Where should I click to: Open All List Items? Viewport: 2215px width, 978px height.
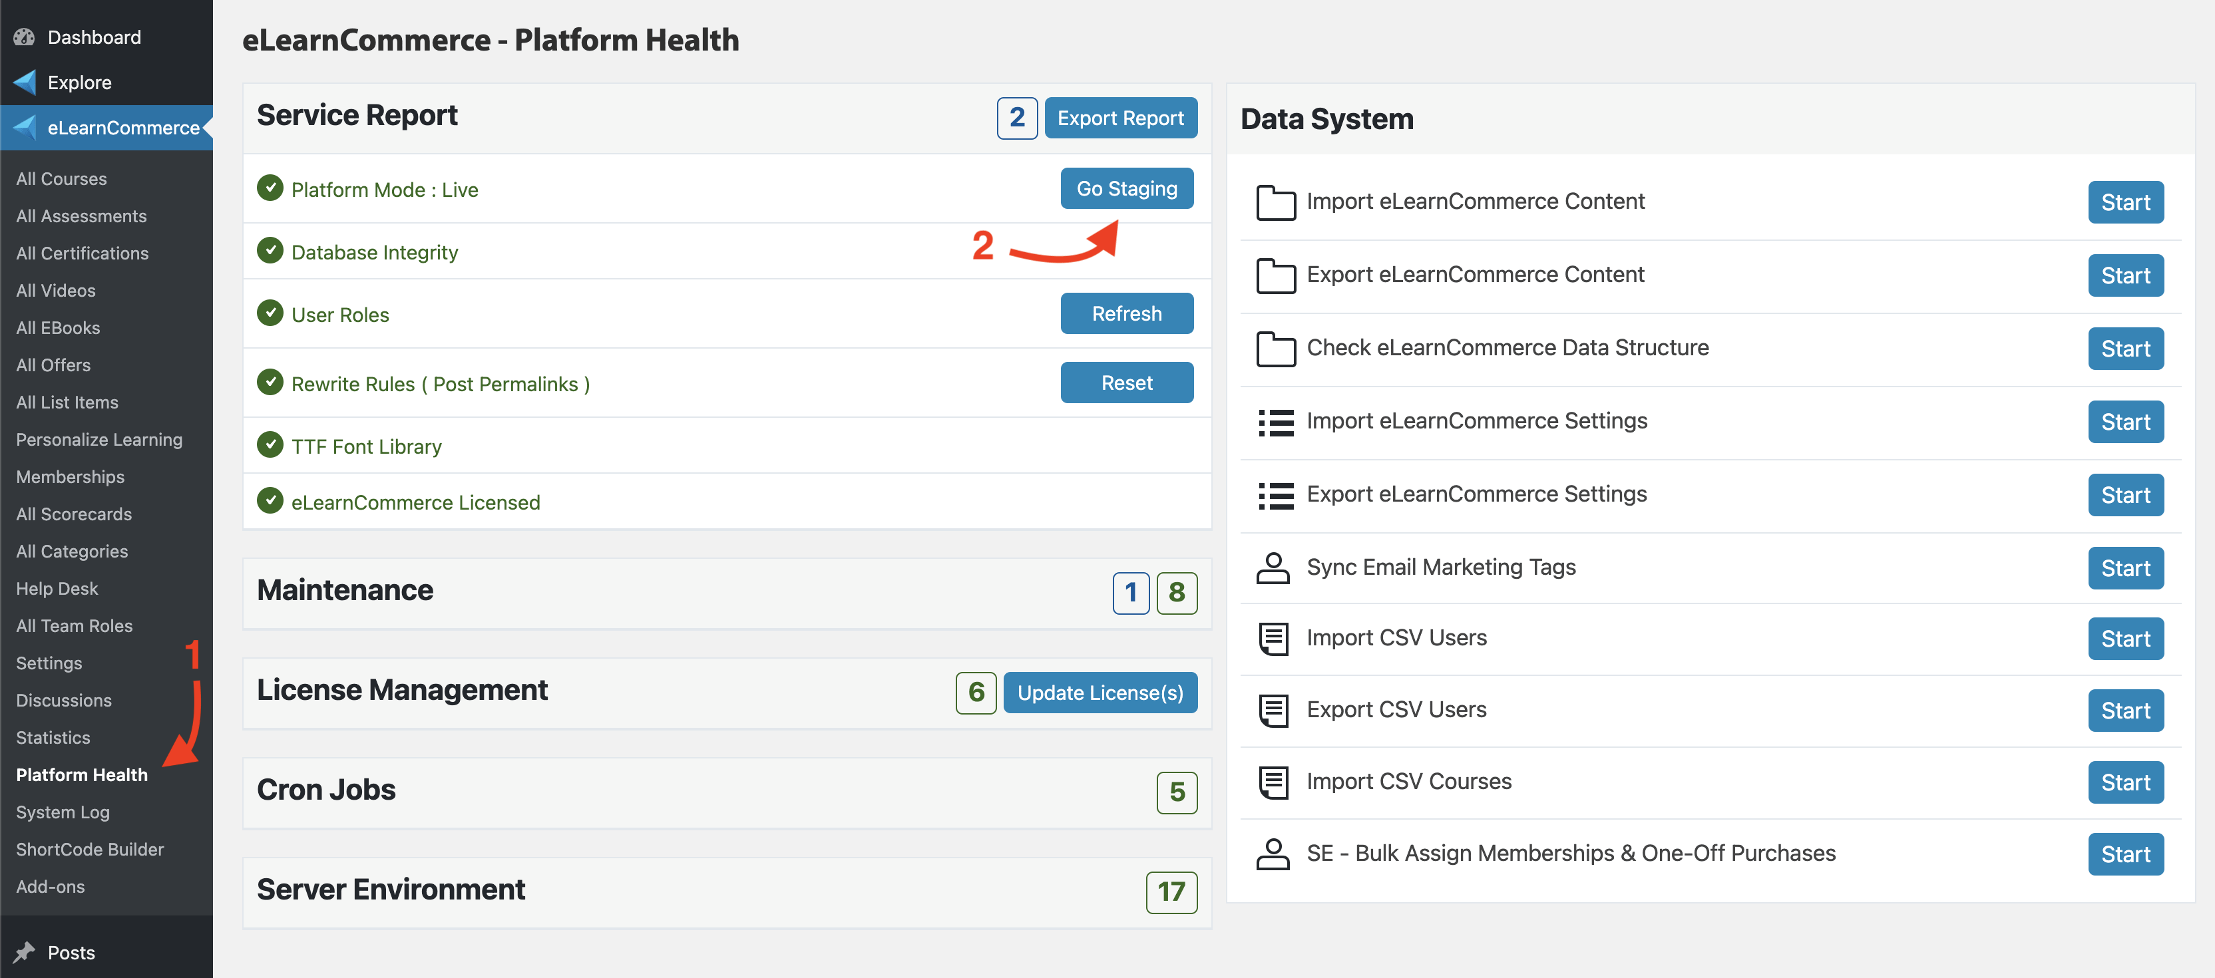(67, 403)
